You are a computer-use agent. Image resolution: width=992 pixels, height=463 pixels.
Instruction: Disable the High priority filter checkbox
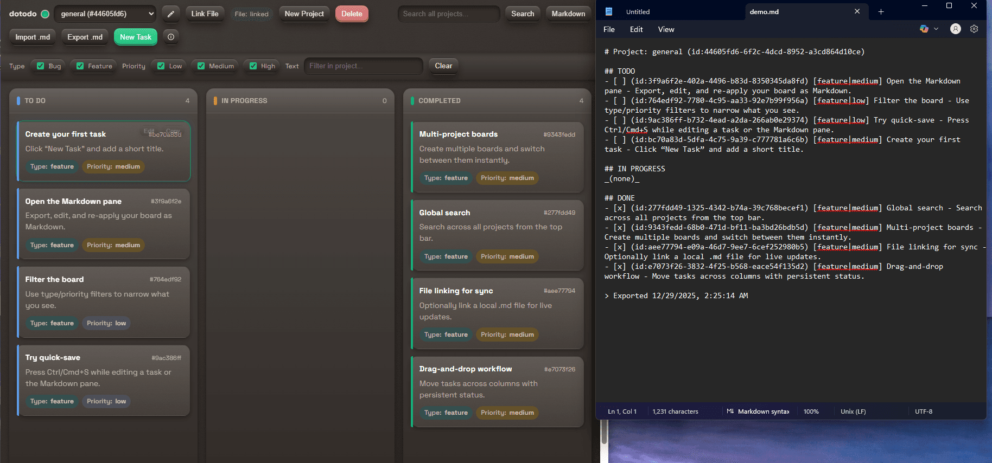(x=253, y=66)
